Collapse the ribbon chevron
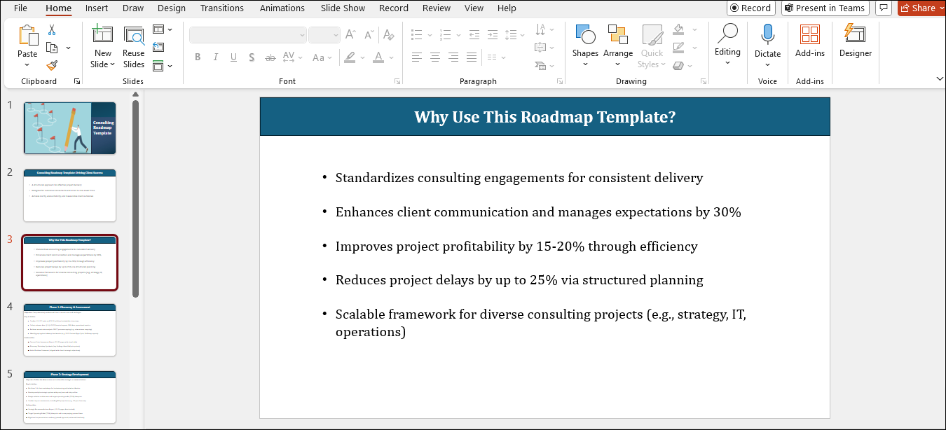 coord(939,79)
